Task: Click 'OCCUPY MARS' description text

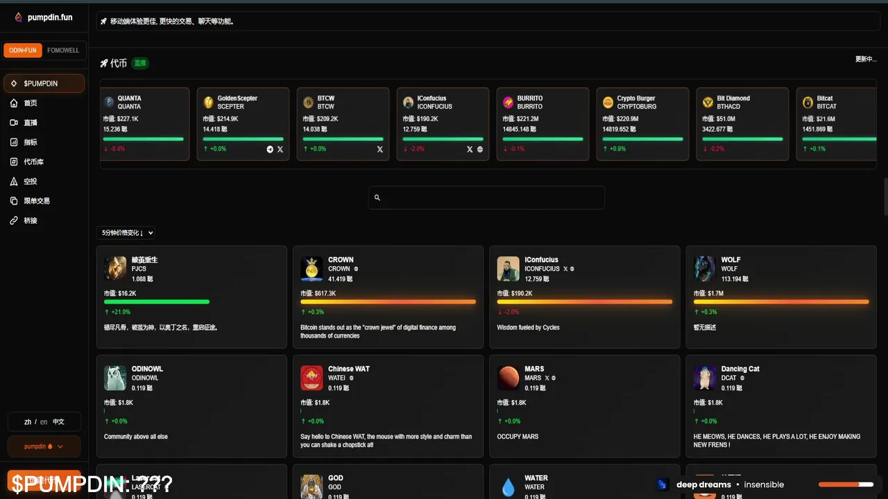Action: pyautogui.click(x=518, y=437)
